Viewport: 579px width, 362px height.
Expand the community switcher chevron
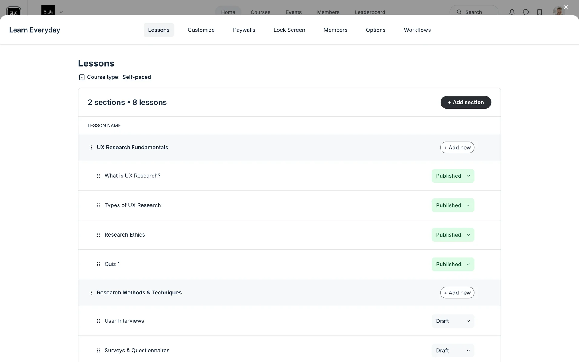61,12
